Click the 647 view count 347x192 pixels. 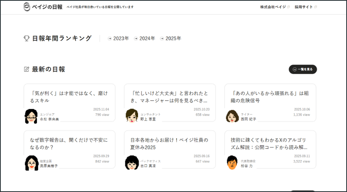point(202,161)
